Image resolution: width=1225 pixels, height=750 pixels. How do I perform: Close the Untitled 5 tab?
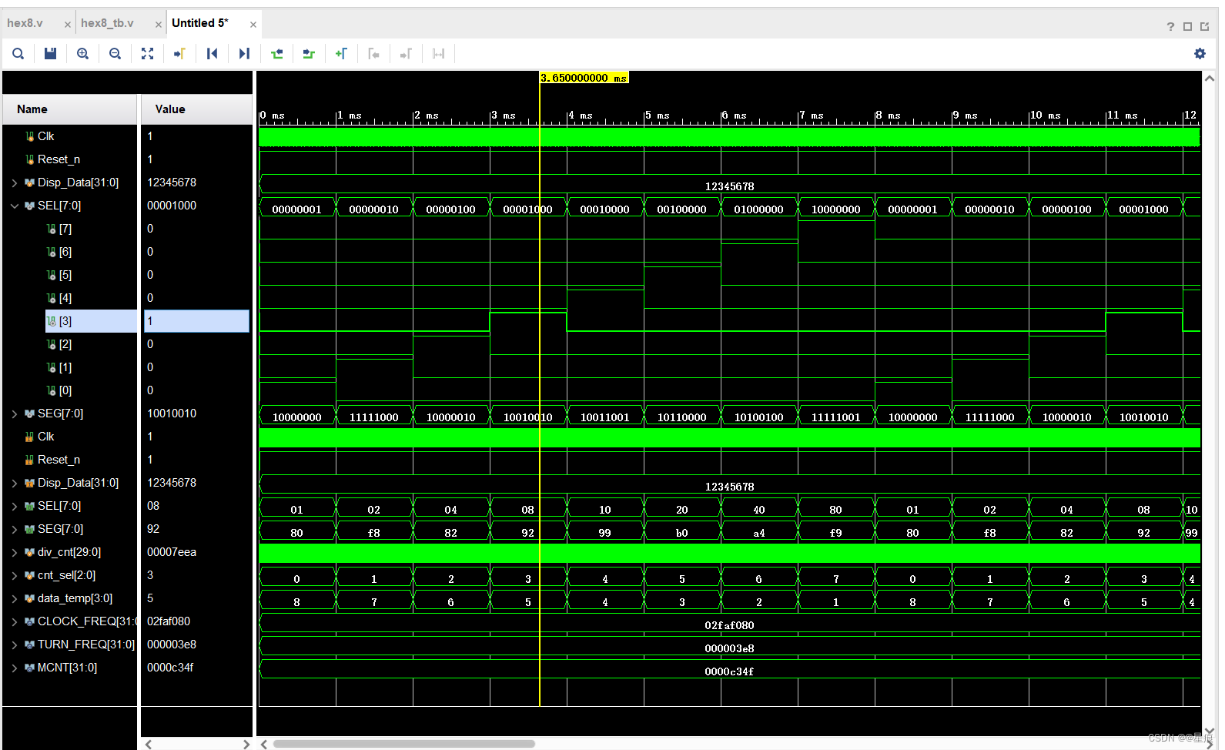[x=253, y=25]
